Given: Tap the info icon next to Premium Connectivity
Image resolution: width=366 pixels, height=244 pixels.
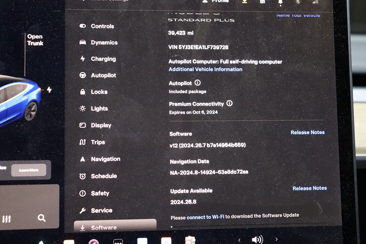Looking at the screenshot, I should point(229,103).
